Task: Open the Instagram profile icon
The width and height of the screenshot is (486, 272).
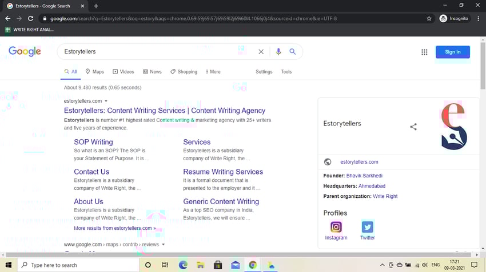Action: point(336,227)
